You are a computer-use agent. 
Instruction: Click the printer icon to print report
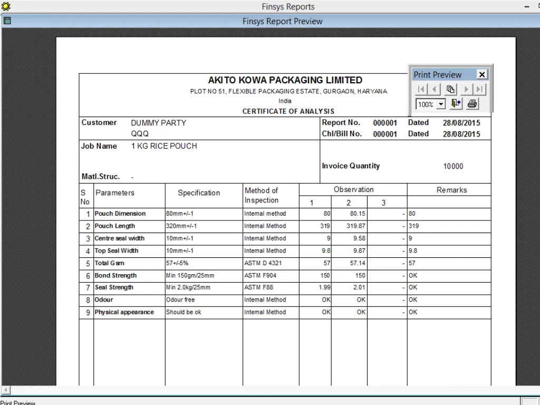pyautogui.click(x=472, y=104)
